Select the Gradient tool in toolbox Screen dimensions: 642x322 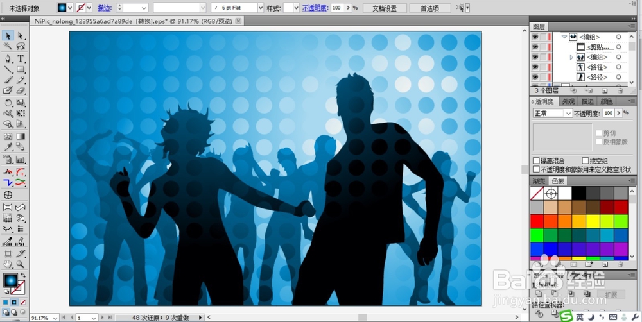[21, 136]
